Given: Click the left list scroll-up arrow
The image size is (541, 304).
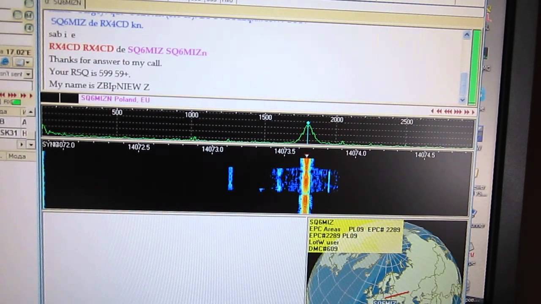Looking at the screenshot, I should (x=30, y=112).
